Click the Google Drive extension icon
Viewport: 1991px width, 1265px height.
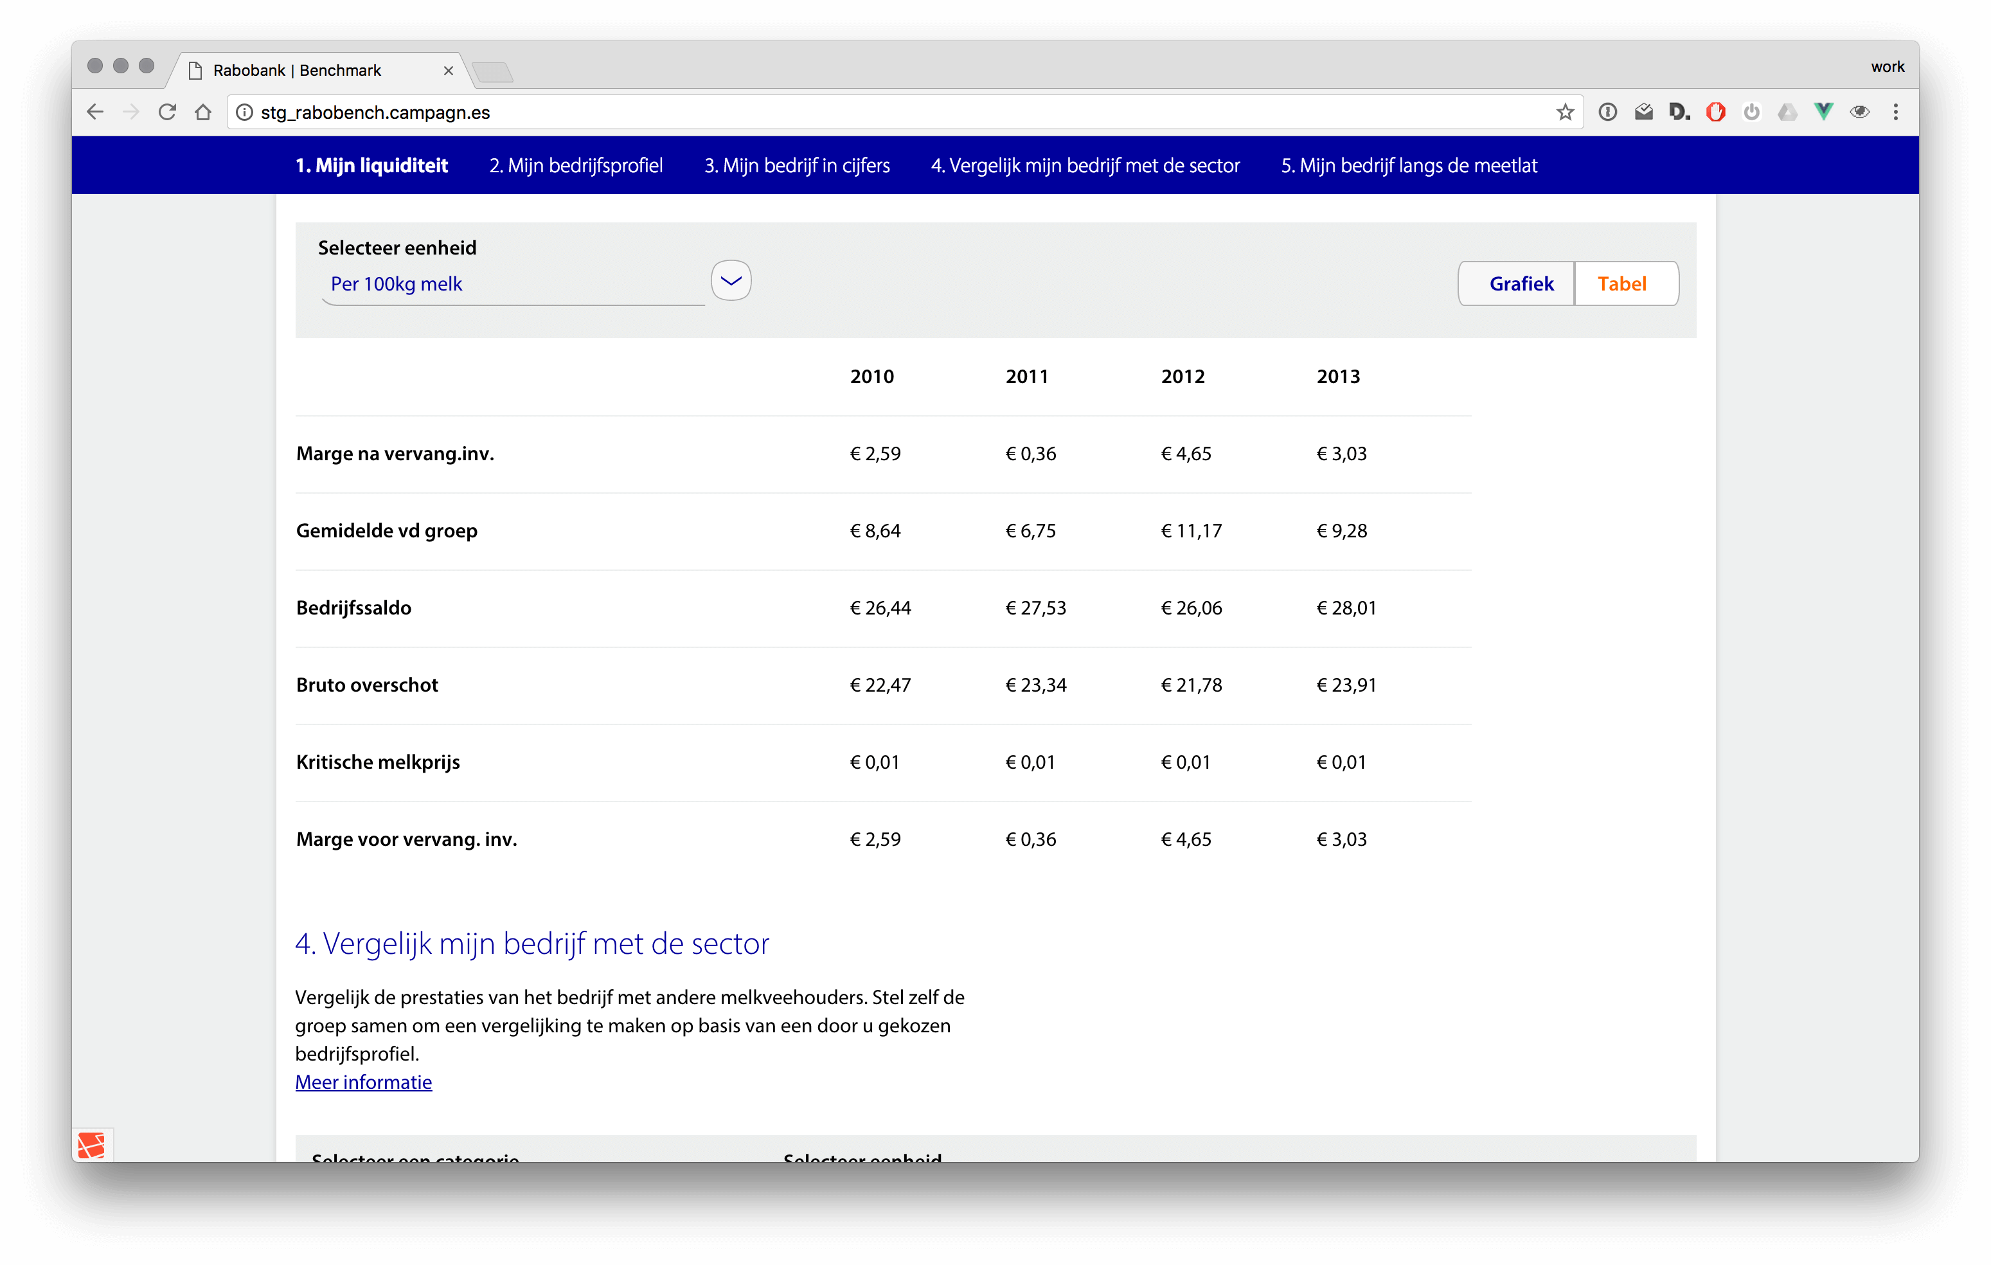click(x=1787, y=112)
